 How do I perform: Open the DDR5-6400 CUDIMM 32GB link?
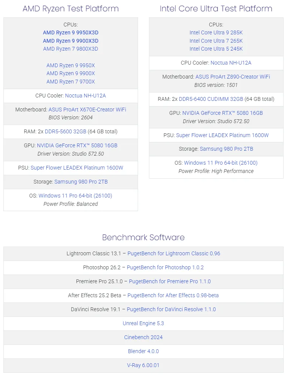(211, 99)
